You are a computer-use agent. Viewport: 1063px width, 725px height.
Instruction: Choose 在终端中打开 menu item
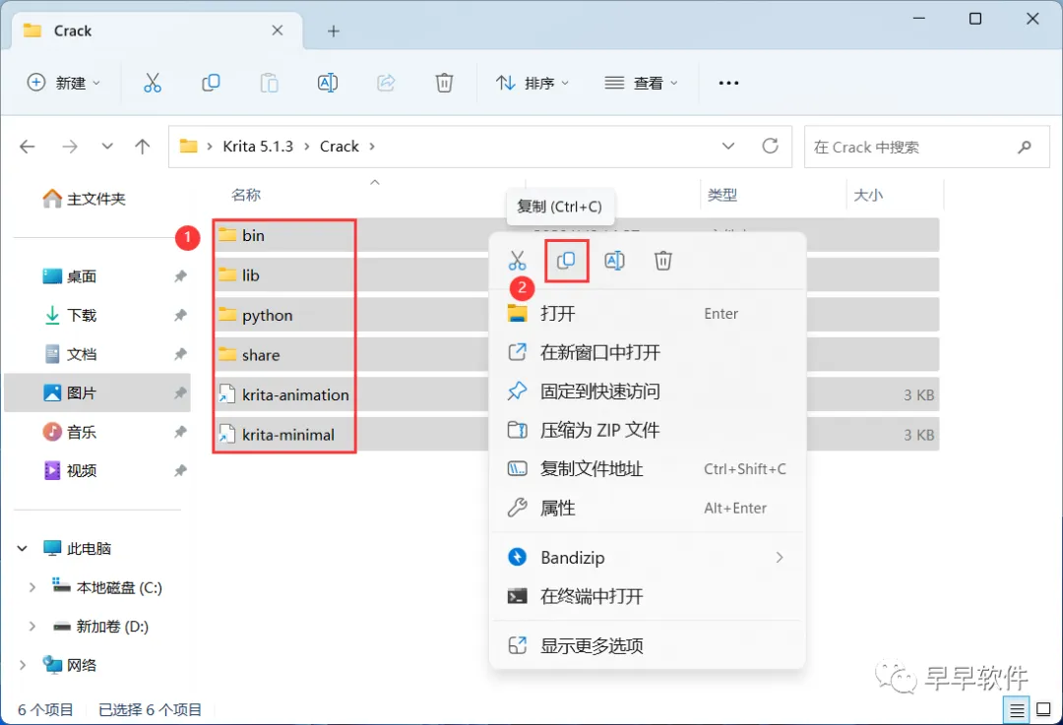click(x=648, y=596)
